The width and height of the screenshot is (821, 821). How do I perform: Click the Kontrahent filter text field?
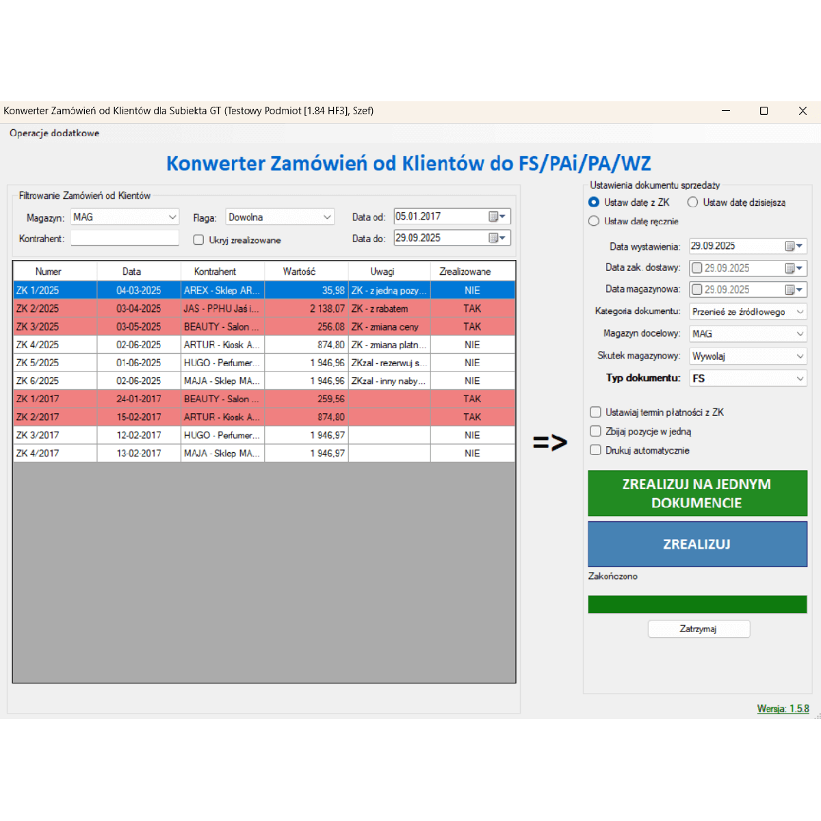(125, 238)
